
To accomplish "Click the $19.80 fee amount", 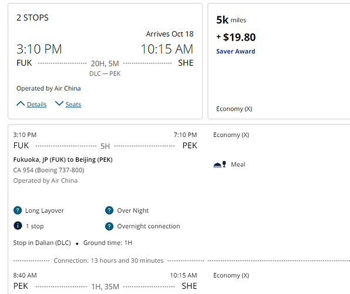I will pyautogui.click(x=239, y=37).
